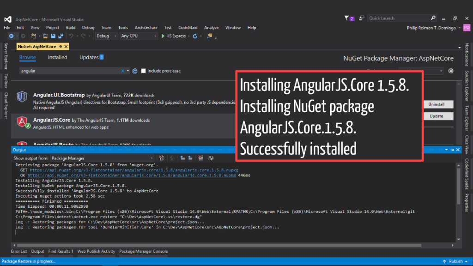Switch to the Updates tab
473x266 pixels.
pos(91,57)
